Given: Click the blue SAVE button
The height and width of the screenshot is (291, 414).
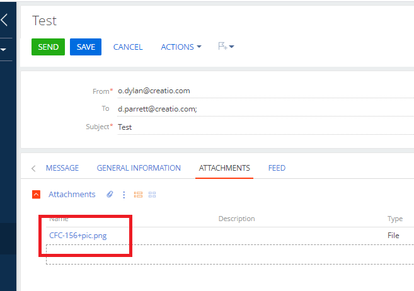Looking at the screenshot, I should tap(86, 47).
